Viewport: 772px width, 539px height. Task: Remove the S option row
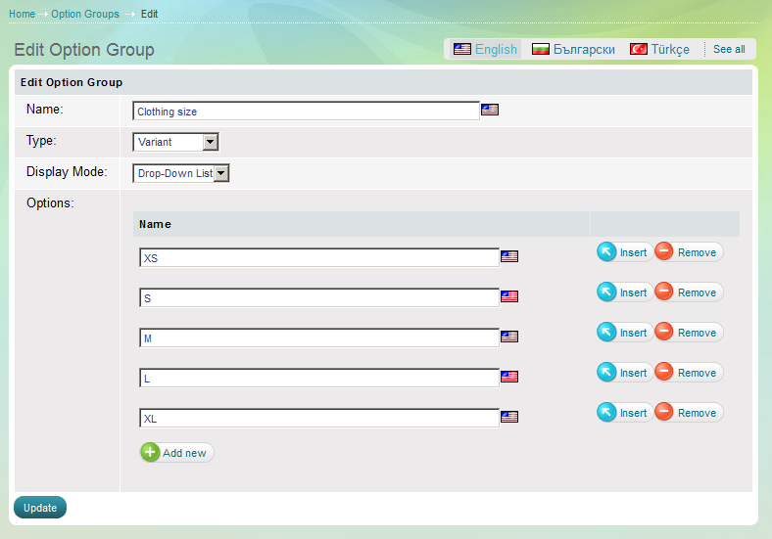coord(688,292)
